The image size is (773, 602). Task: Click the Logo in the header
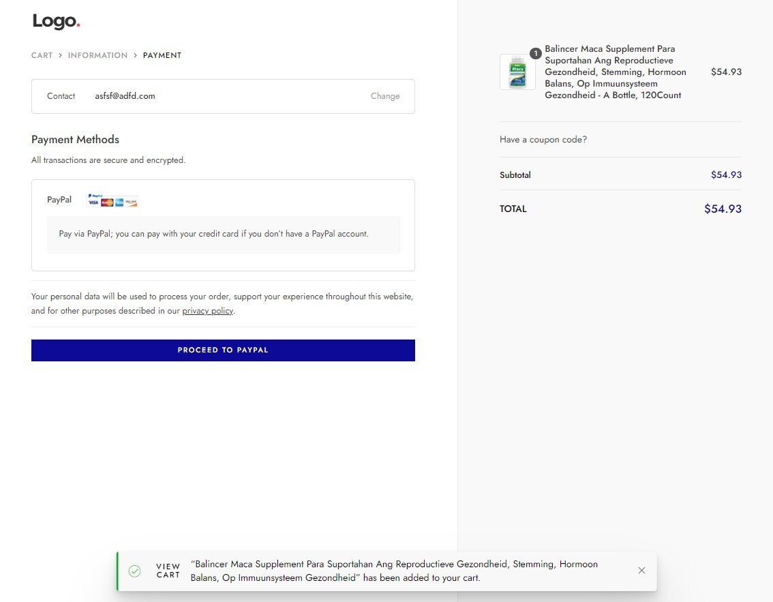pos(56,21)
